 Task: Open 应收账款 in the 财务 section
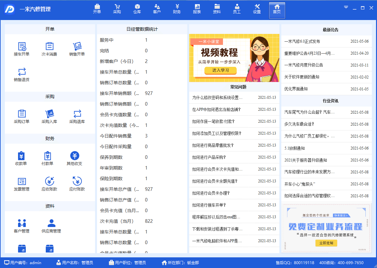(x=49, y=184)
